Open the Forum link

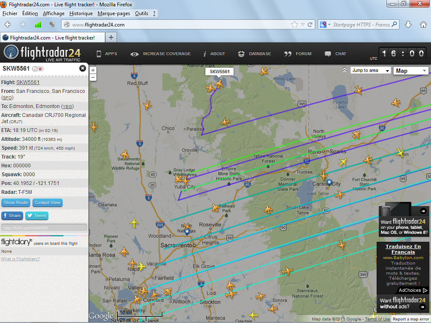[x=298, y=54]
